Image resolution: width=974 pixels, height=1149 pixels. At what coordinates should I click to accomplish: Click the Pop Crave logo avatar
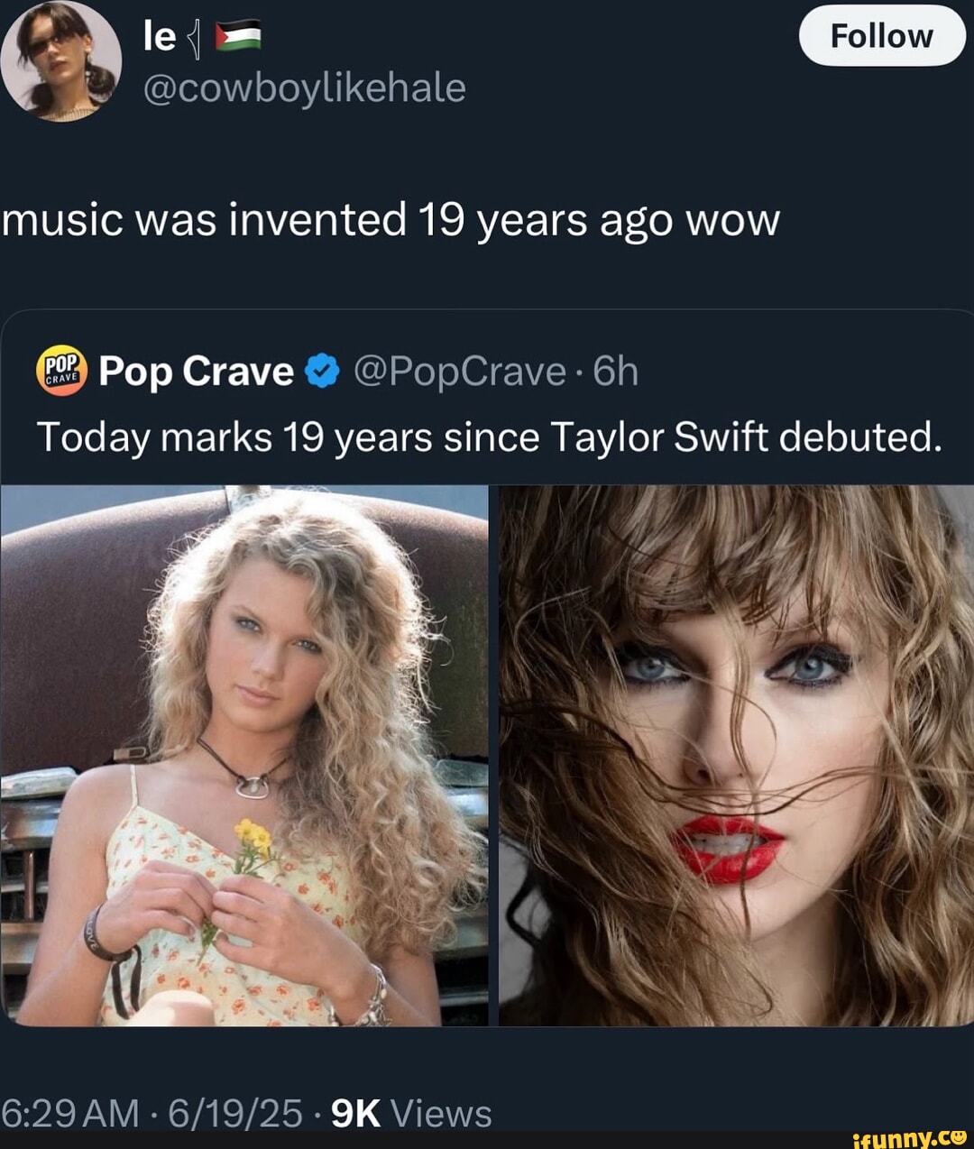[61, 371]
